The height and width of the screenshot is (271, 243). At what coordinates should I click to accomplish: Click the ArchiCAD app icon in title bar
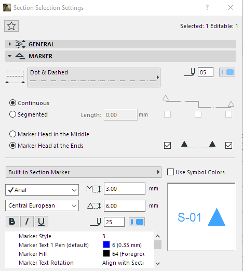click(x=7, y=8)
